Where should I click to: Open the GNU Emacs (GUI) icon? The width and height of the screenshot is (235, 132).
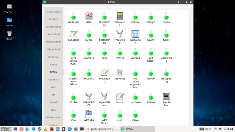73,52
